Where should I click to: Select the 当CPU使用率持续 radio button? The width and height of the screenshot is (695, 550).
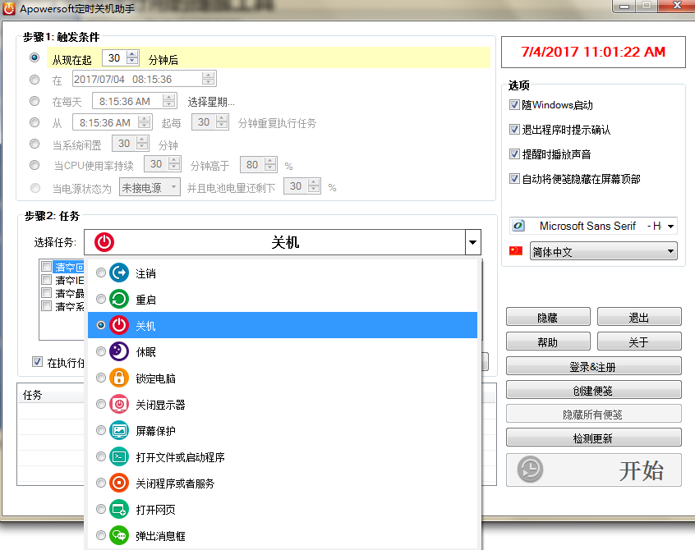tap(35, 165)
